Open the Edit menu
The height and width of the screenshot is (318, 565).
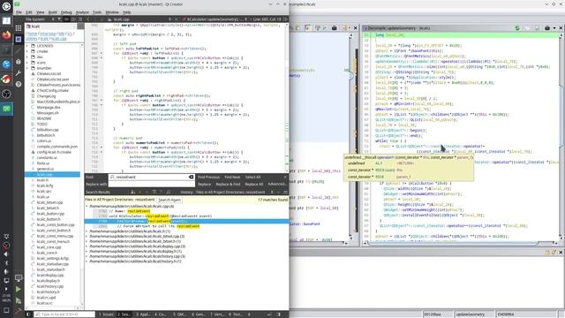(29, 11)
